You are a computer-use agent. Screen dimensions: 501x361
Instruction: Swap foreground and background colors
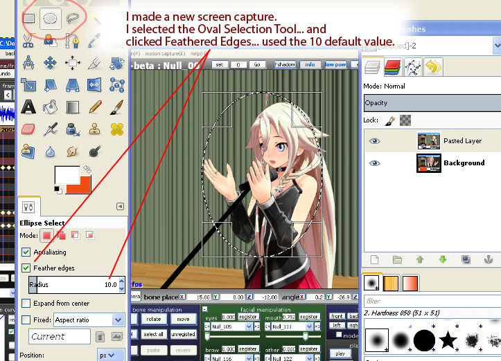(87, 169)
